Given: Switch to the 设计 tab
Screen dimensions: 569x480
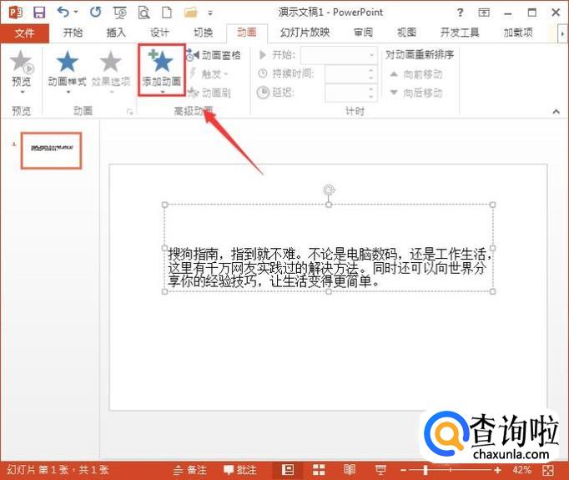Looking at the screenshot, I should pyautogui.click(x=159, y=33).
